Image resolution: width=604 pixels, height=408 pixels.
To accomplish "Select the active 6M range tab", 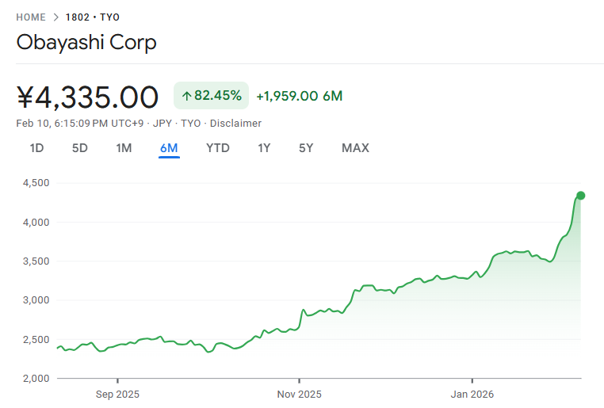I will 169,148.
